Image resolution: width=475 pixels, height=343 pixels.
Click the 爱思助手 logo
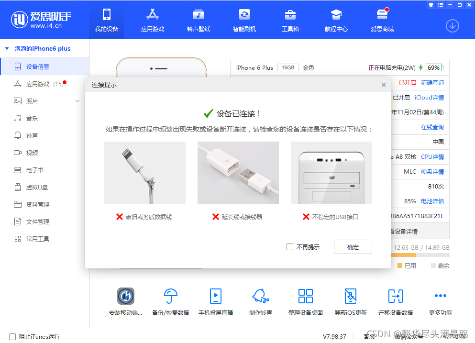[x=41, y=20]
